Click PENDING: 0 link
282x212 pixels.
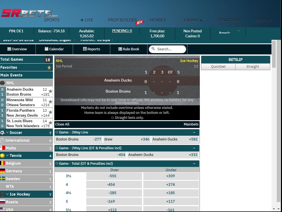pyautogui.click(x=122, y=31)
